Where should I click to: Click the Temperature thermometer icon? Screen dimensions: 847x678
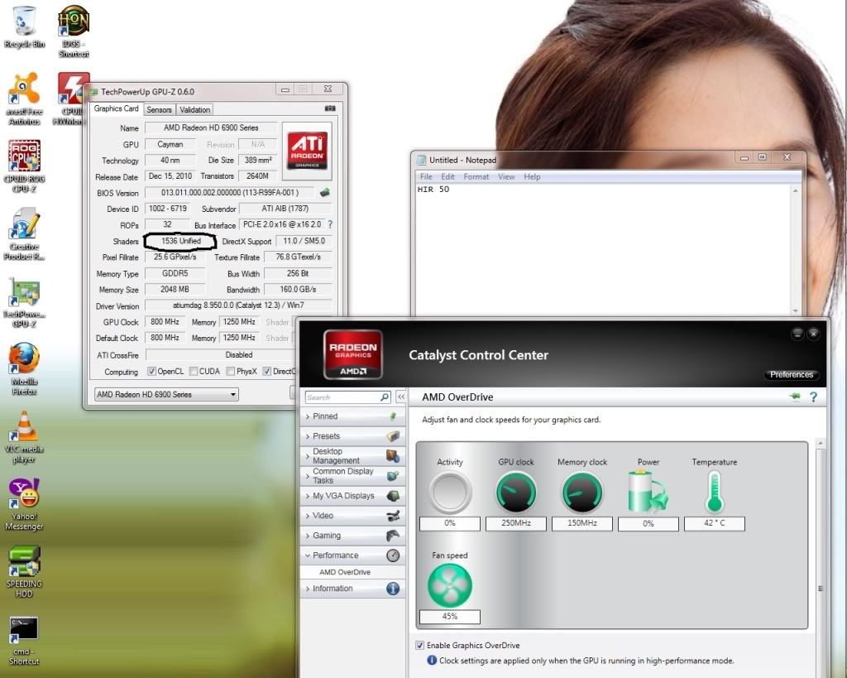714,492
